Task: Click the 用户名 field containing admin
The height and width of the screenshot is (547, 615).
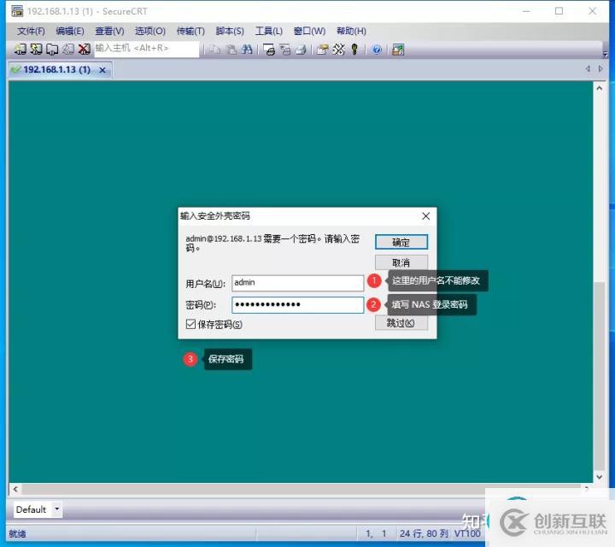Action: (298, 283)
